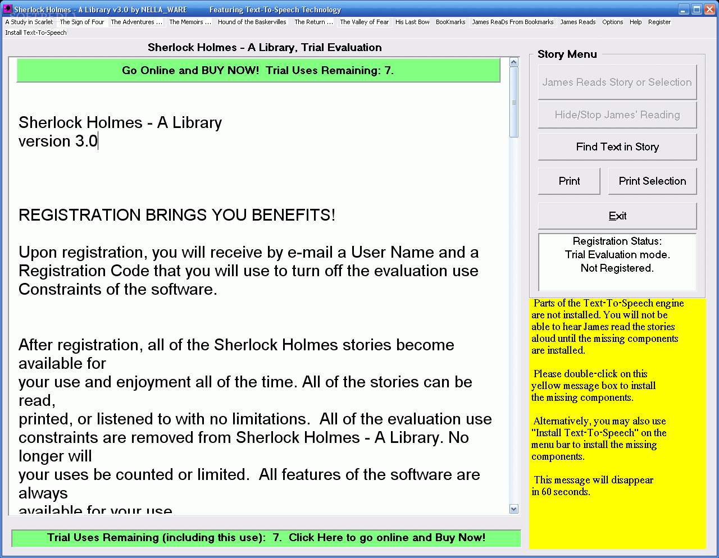Open the James Reads menu
Image resolution: width=719 pixels, height=558 pixels.
578,22
